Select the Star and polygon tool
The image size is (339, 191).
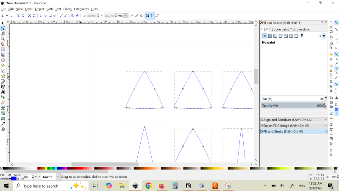tap(3, 65)
